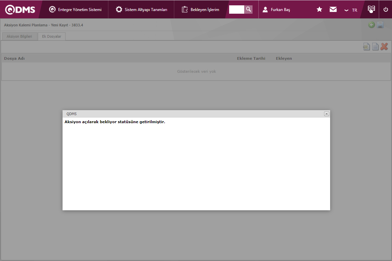Viewport: 392px width, 261px height.
Task: Close the QDMS message dialog
Action: [326, 114]
